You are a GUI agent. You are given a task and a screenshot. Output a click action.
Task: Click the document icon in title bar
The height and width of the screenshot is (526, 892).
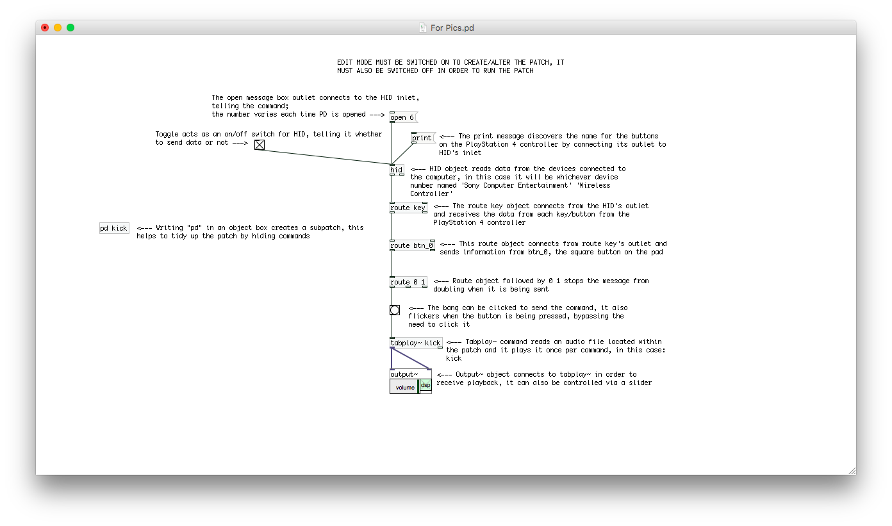tap(422, 28)
